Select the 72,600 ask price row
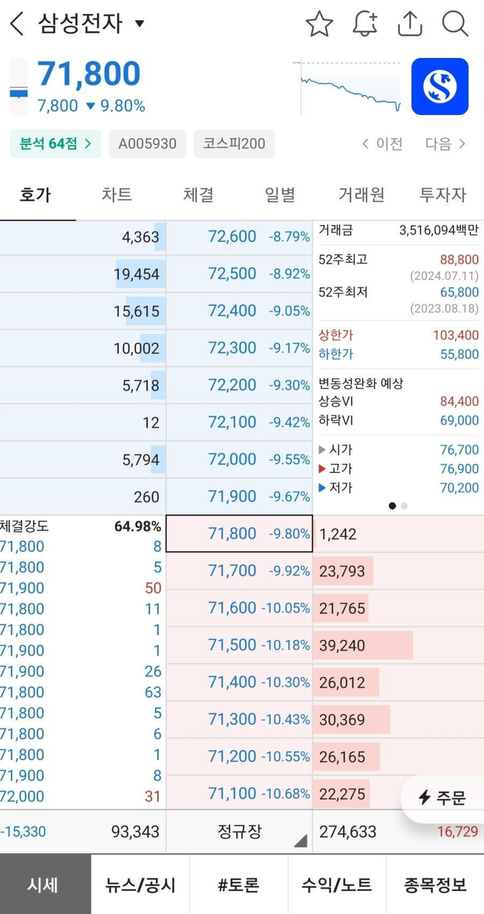This screenshot has height=914, width=484. coord(239,237)
